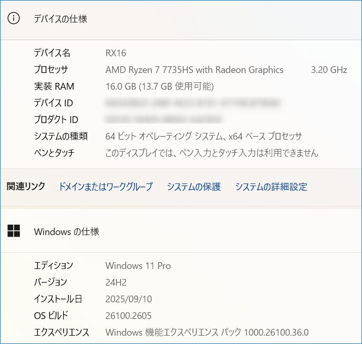Select the device name value RX16
Screen dimensions: 362x344
coord(116,53)
